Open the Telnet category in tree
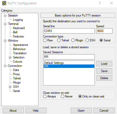Screen dimensions: 117x114 [x=17, y=78]
